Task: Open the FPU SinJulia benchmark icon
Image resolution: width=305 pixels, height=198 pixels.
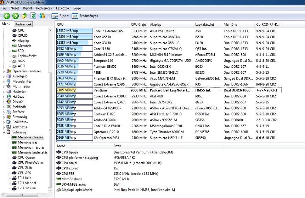Action: click(14, 188)
